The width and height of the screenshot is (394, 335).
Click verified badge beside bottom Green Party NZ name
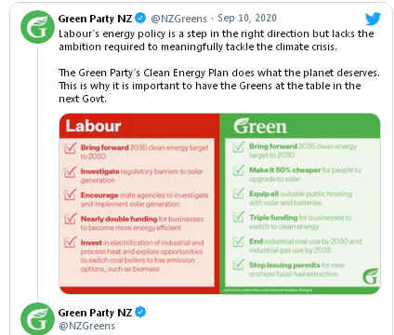(x=140, y=312)
